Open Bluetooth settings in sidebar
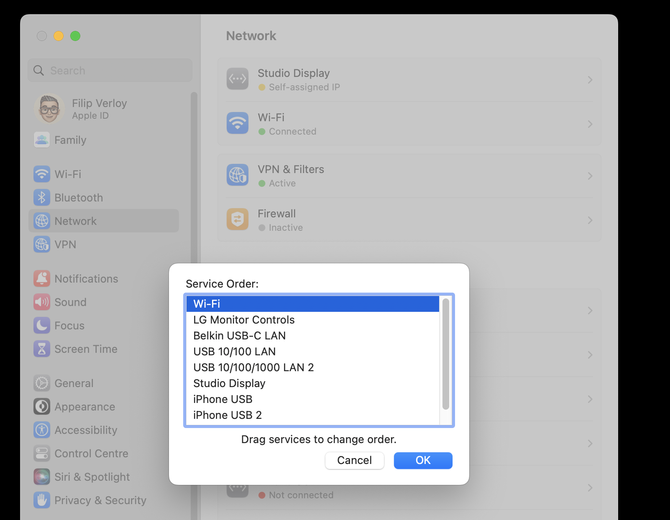This screenshot has height=520, width=670. tap(104, 197)
